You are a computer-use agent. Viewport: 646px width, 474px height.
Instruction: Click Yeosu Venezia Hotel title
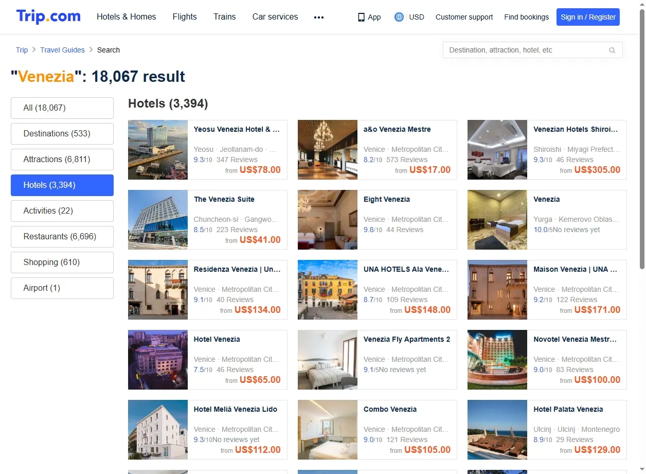(237, 129)
